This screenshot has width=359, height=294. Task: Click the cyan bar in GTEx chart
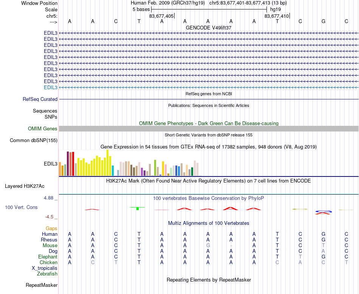coord(113,170)
